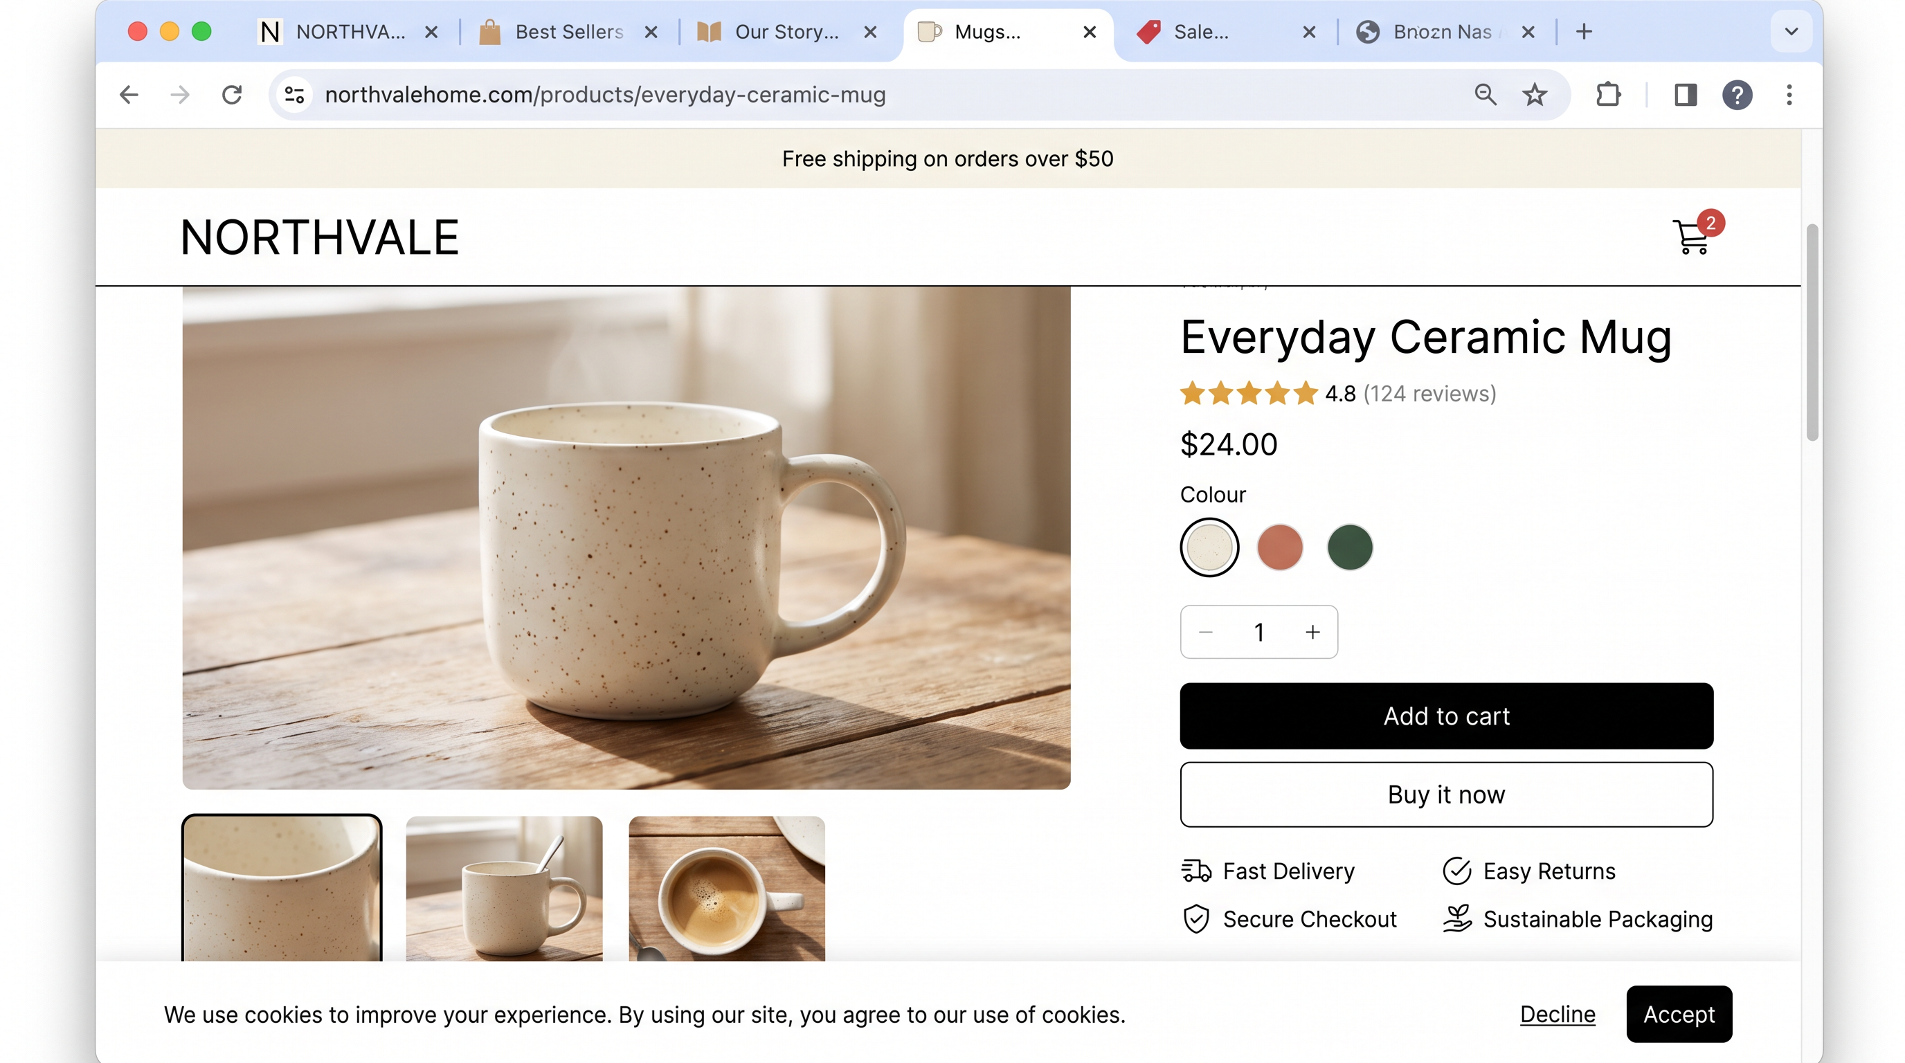
Task: Open the Chrome three-dot menu
Action: [x=1789, y=95]
